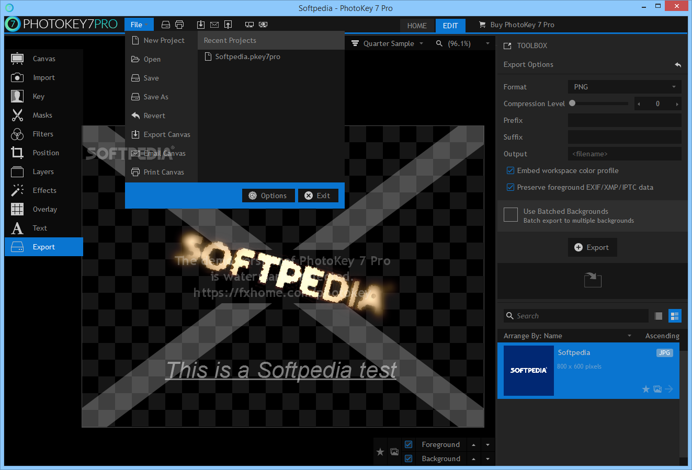
Task: Increase compression level with right arrow
Action: tap(677, 104)
